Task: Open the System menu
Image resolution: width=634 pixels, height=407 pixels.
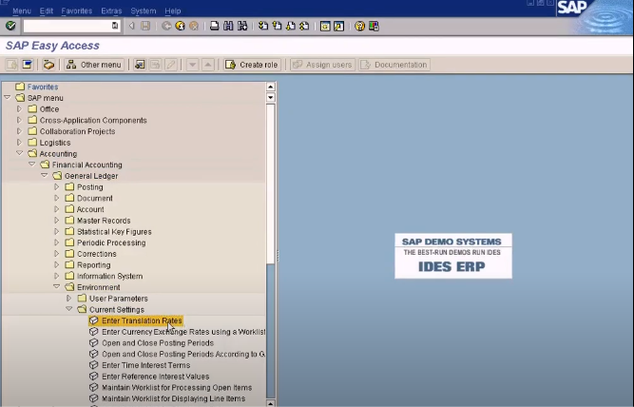Action: (x=144, y=10)
